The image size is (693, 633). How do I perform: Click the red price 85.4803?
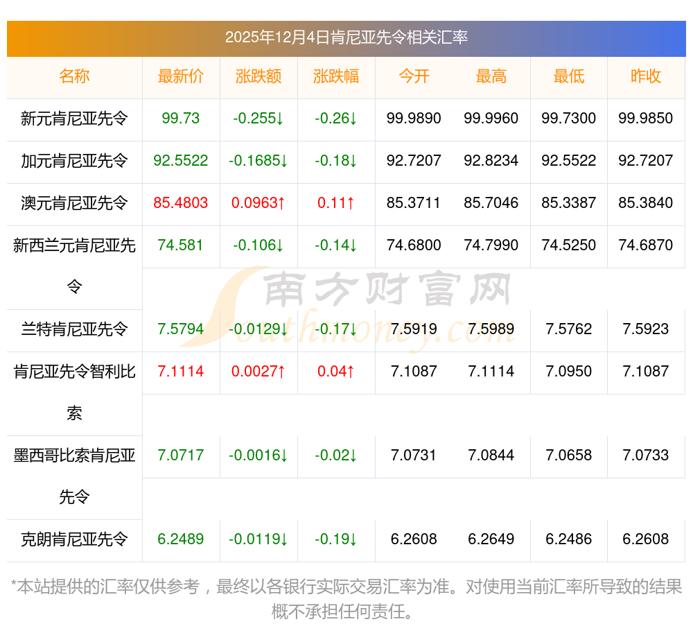[181, 203]
